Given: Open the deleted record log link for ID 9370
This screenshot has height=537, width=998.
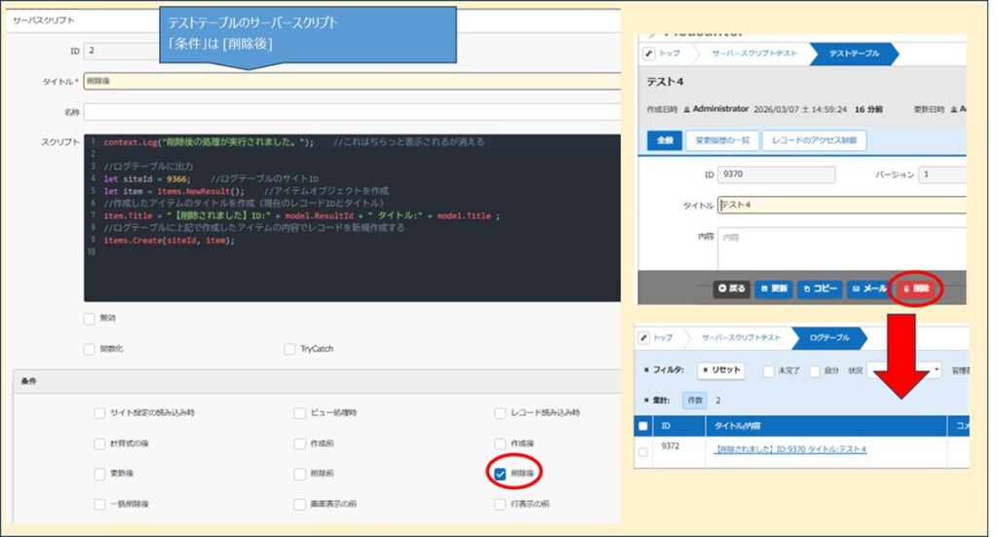Looking at the screenshot, I should coord(790,449).
